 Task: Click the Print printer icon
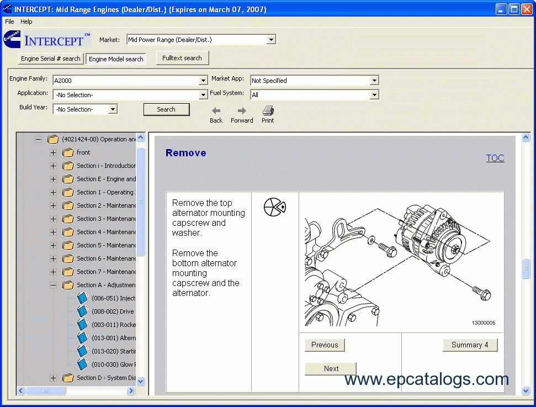tap(268, 110)
